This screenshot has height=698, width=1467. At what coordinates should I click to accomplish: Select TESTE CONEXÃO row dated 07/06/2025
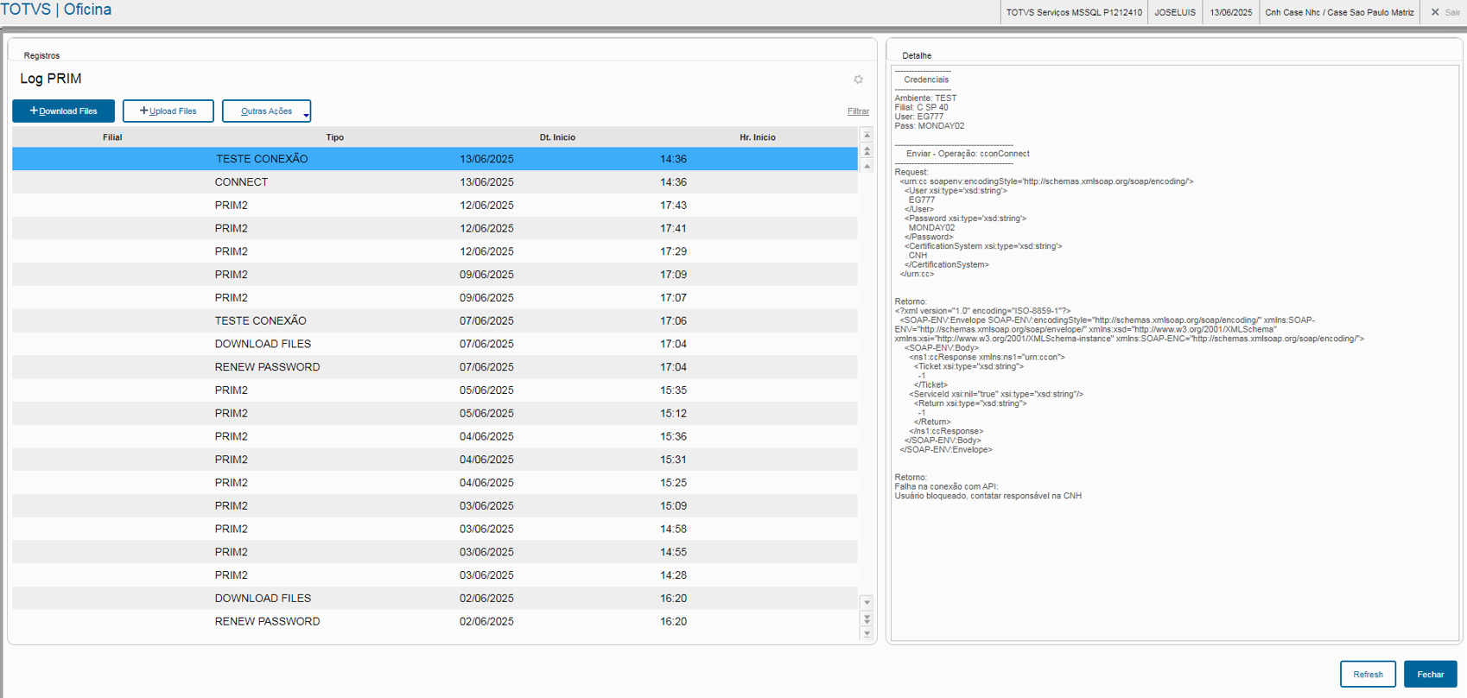435,320
